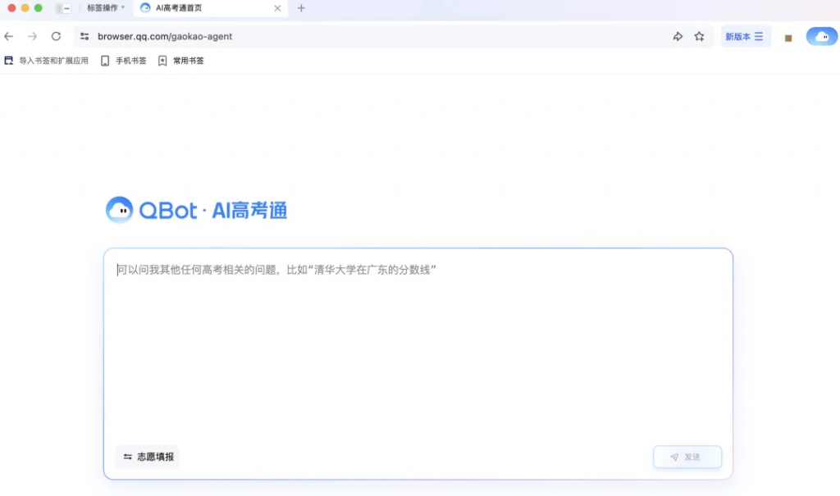Open a new tab with plus button
This screenshot has height=496, width=840.
coord(301,8)
